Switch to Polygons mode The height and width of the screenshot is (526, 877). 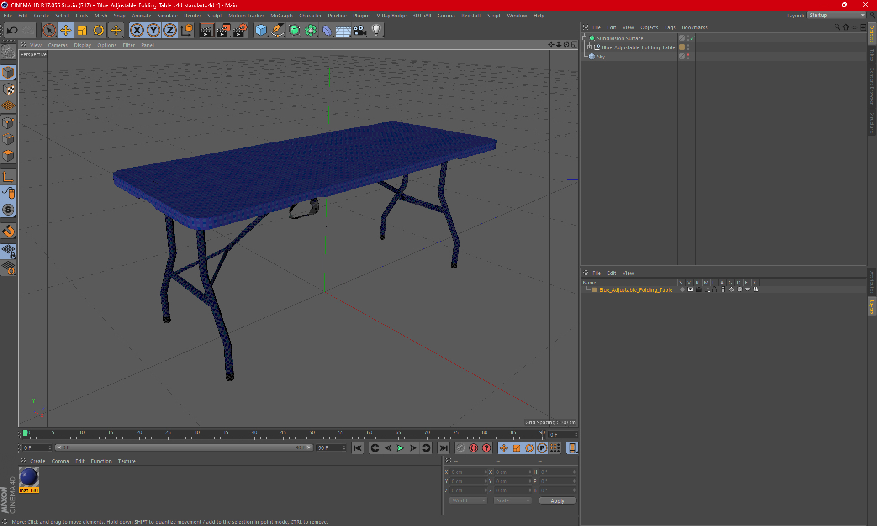tap(8, 156)
